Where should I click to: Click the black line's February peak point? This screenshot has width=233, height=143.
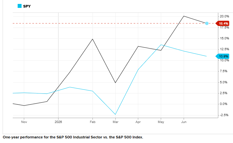tap(92, 39)
